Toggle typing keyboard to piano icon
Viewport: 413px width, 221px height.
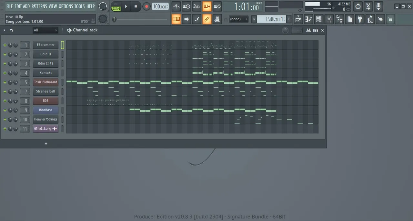(x=176, y=19)
